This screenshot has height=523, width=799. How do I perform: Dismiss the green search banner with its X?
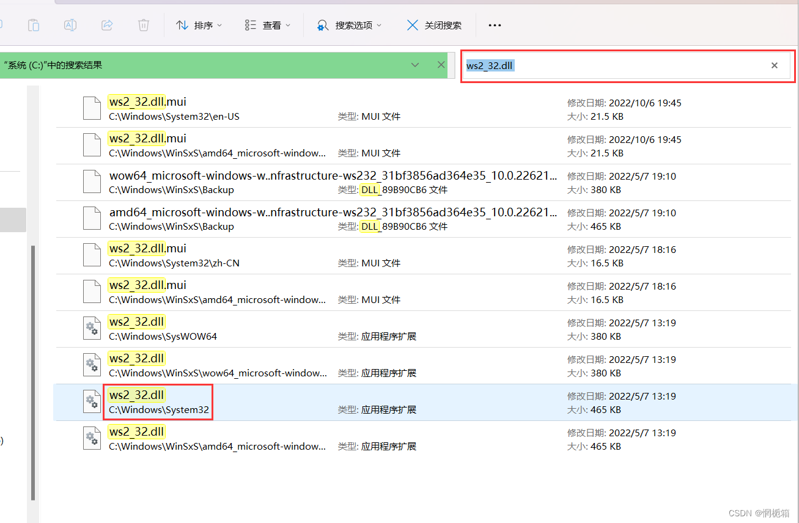click(441, 64)
